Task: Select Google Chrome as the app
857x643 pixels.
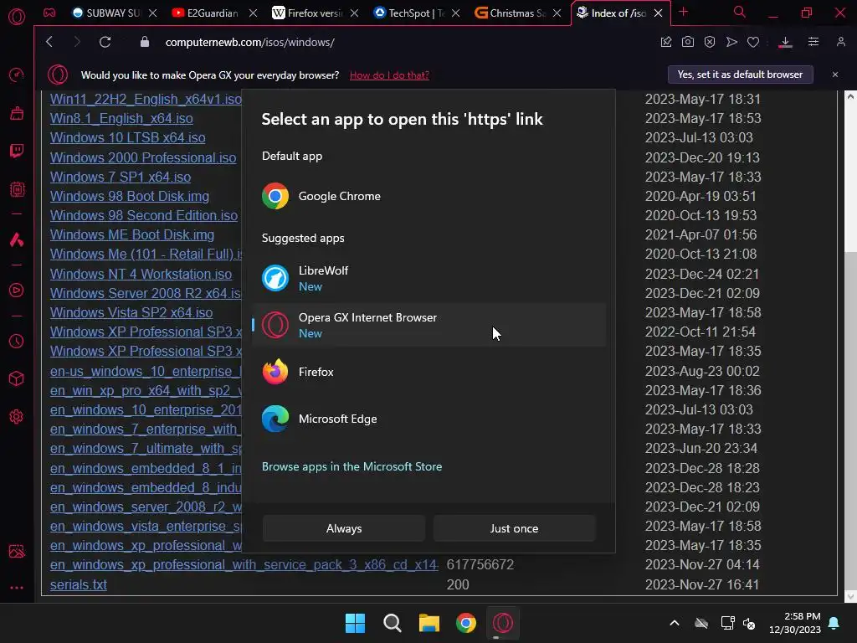Action: click(x=429, y=196)
